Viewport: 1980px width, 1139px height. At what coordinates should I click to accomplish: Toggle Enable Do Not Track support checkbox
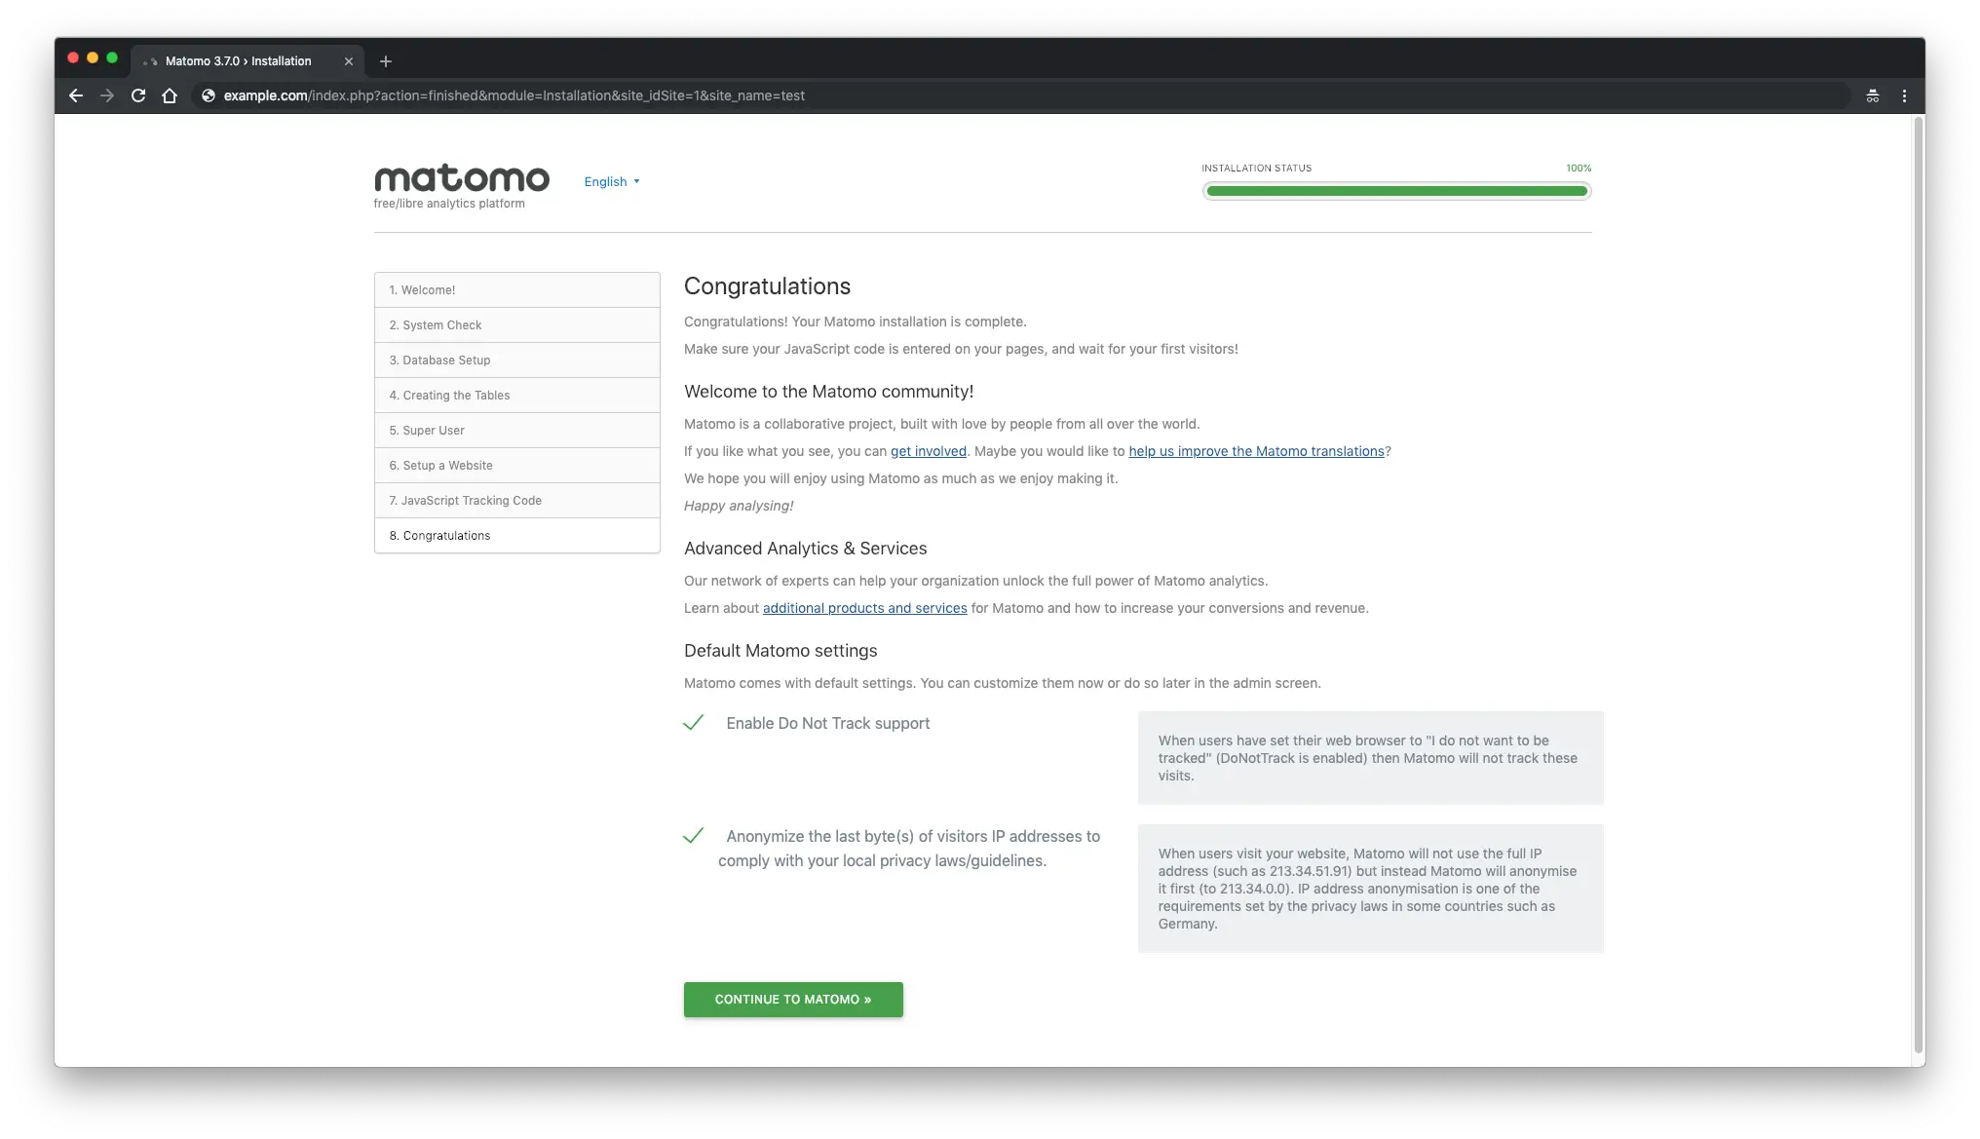(693, 723)
